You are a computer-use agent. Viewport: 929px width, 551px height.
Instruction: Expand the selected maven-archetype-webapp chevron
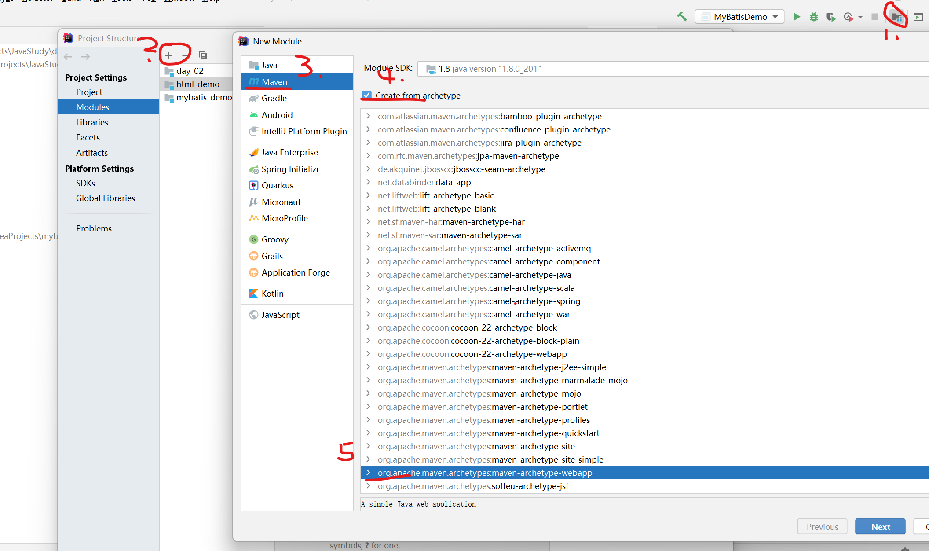[x=368, y=473]
